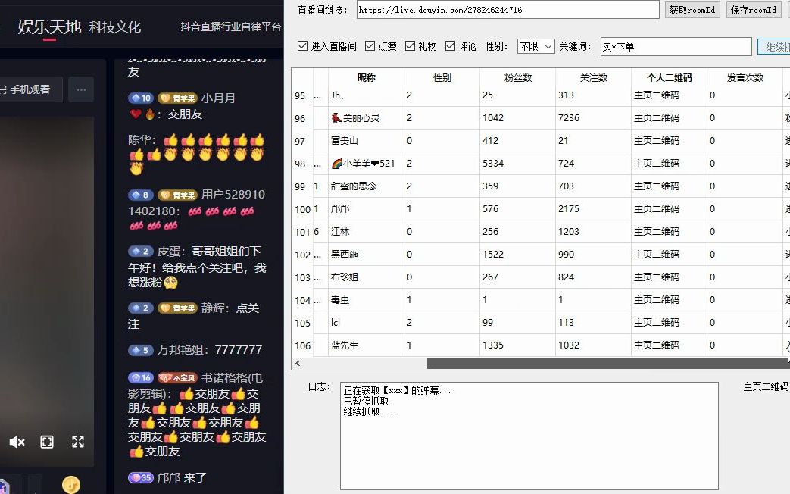The width and height of the screenshot is (790, 494).
Task: Click the keyword input containing 买*下单
Action: coord(674,46)
